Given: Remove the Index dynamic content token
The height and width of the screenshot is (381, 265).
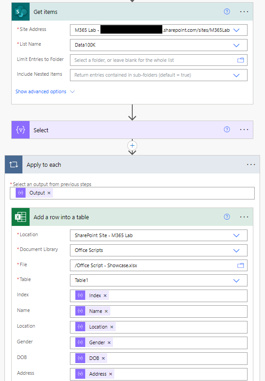Looking at the screenshot, I should pyautogui.click(x=105, y=296).
